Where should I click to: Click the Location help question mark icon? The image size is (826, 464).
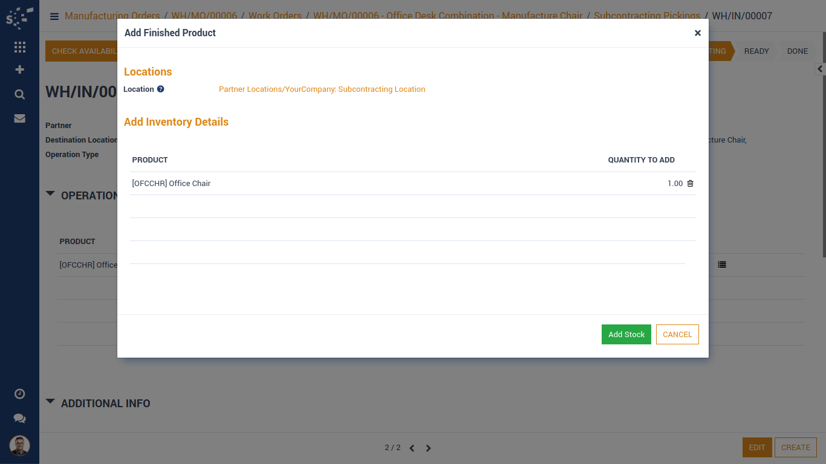click(x=160, y=89)
